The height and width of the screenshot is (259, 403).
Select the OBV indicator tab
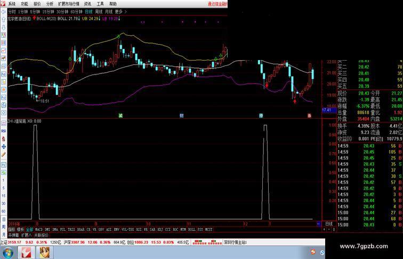pos(101,229)
